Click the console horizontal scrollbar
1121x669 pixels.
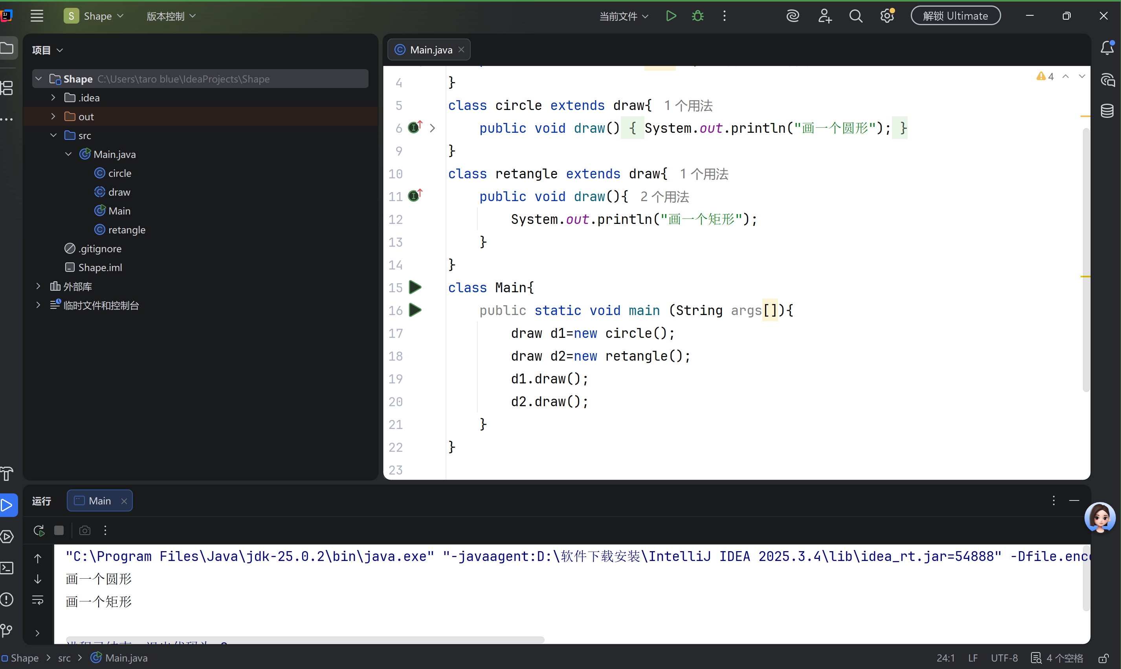(305, 640)
